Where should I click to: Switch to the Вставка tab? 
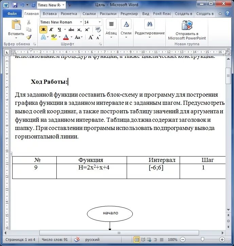click(x=50, y=14)
